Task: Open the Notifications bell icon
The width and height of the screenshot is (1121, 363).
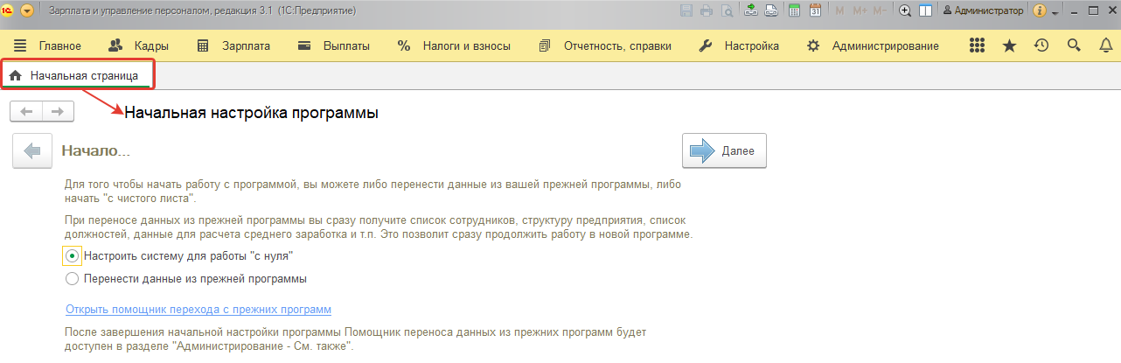Action: (x=1105, y=45)
